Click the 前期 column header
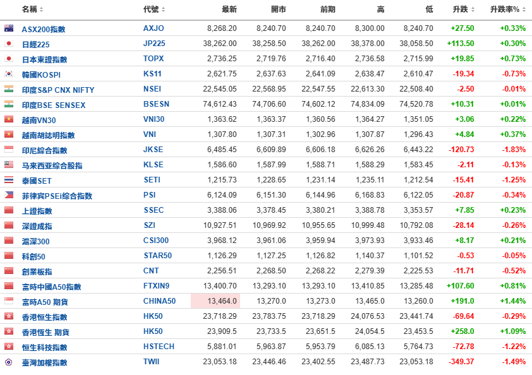This screenshot has width=532, height=375. pyautogui.click(x=328, y=9)
